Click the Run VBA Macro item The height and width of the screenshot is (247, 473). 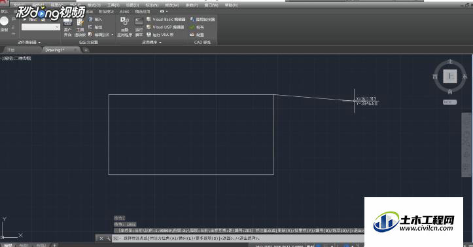click(x=160, y=35)
